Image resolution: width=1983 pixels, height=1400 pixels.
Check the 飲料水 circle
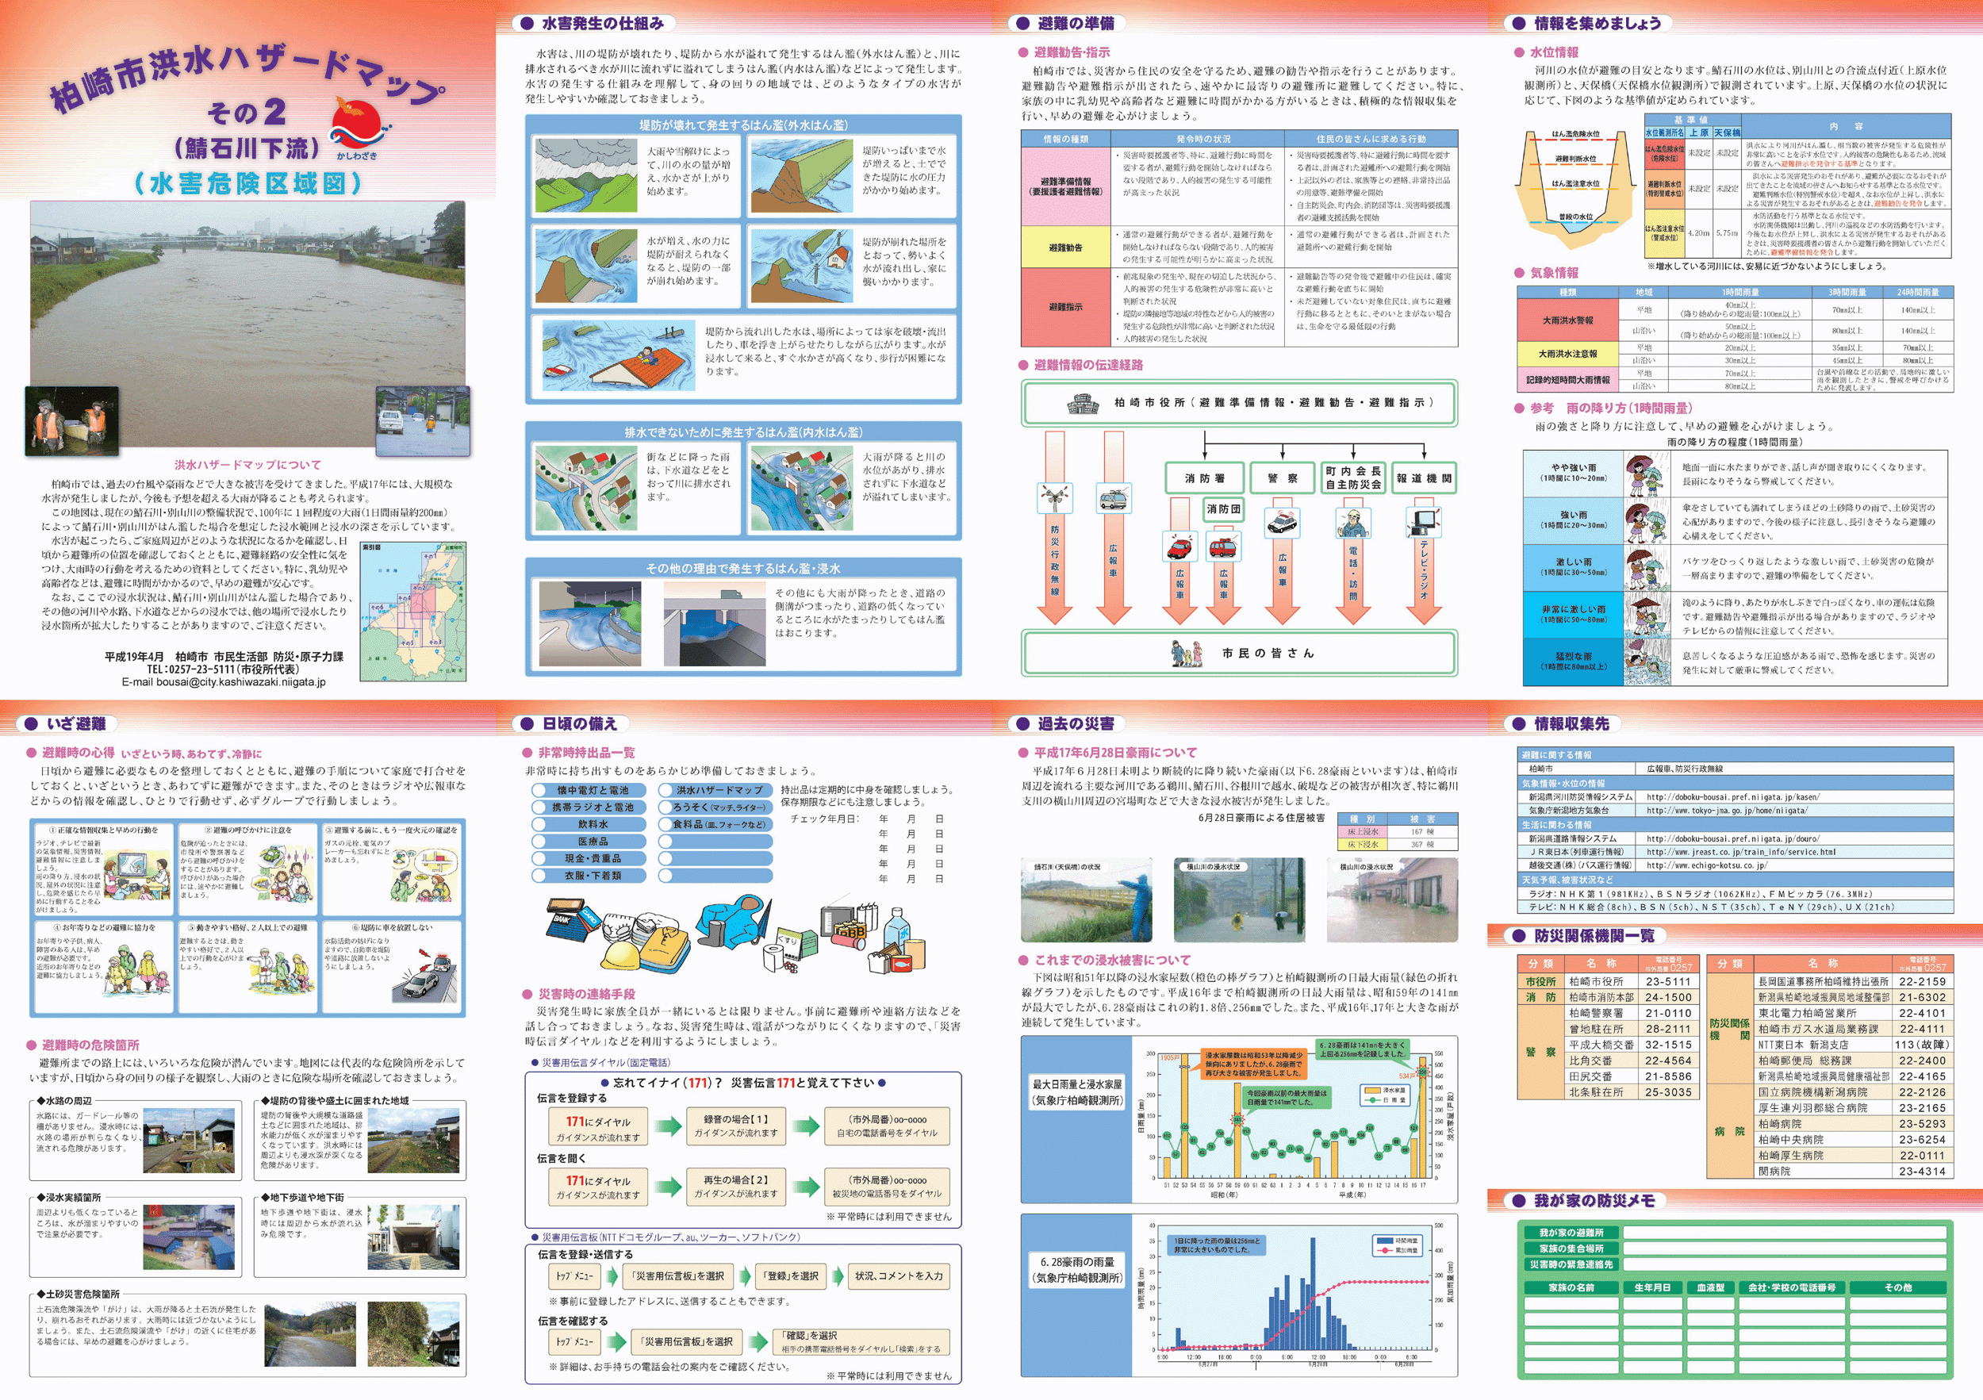[539, 825]
